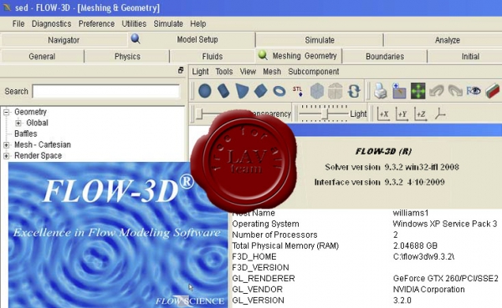Click the magnifier icon beside Model Setup
Image resolution: width=502 pixels, height=308 pixels.
pos(136,39)
